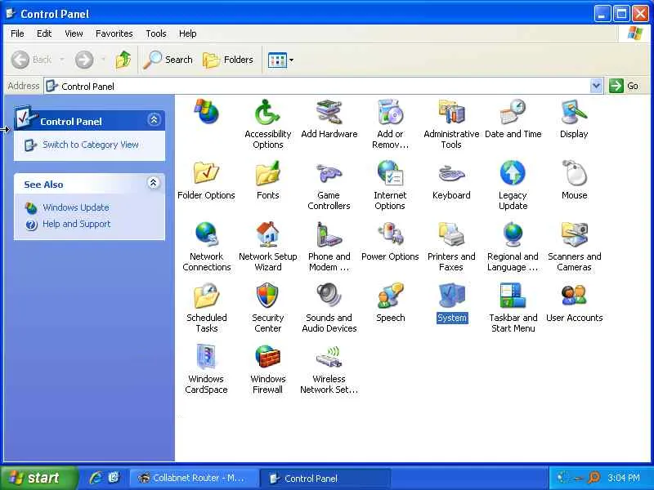The width and height of the screenshot is (654, 490).
Task: Click the Back toolbar button
Action: (x=32, y=60)
